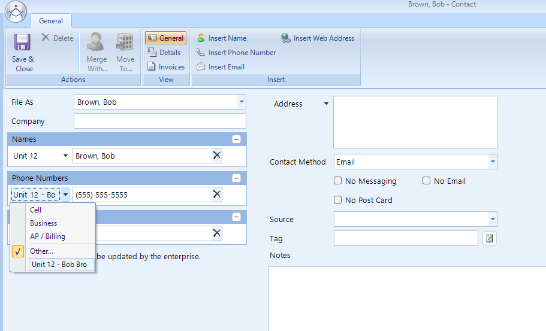Click Insert Phone Number

click(237, 53)
